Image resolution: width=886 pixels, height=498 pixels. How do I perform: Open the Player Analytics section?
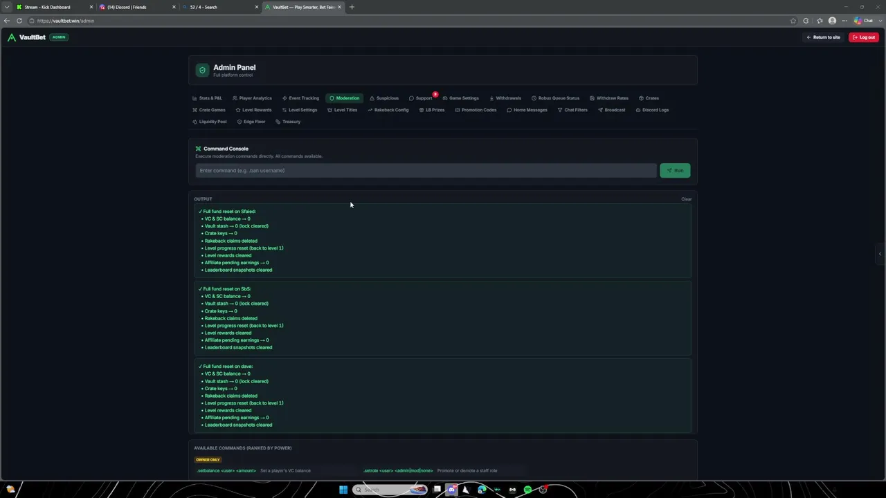[252, 98]
